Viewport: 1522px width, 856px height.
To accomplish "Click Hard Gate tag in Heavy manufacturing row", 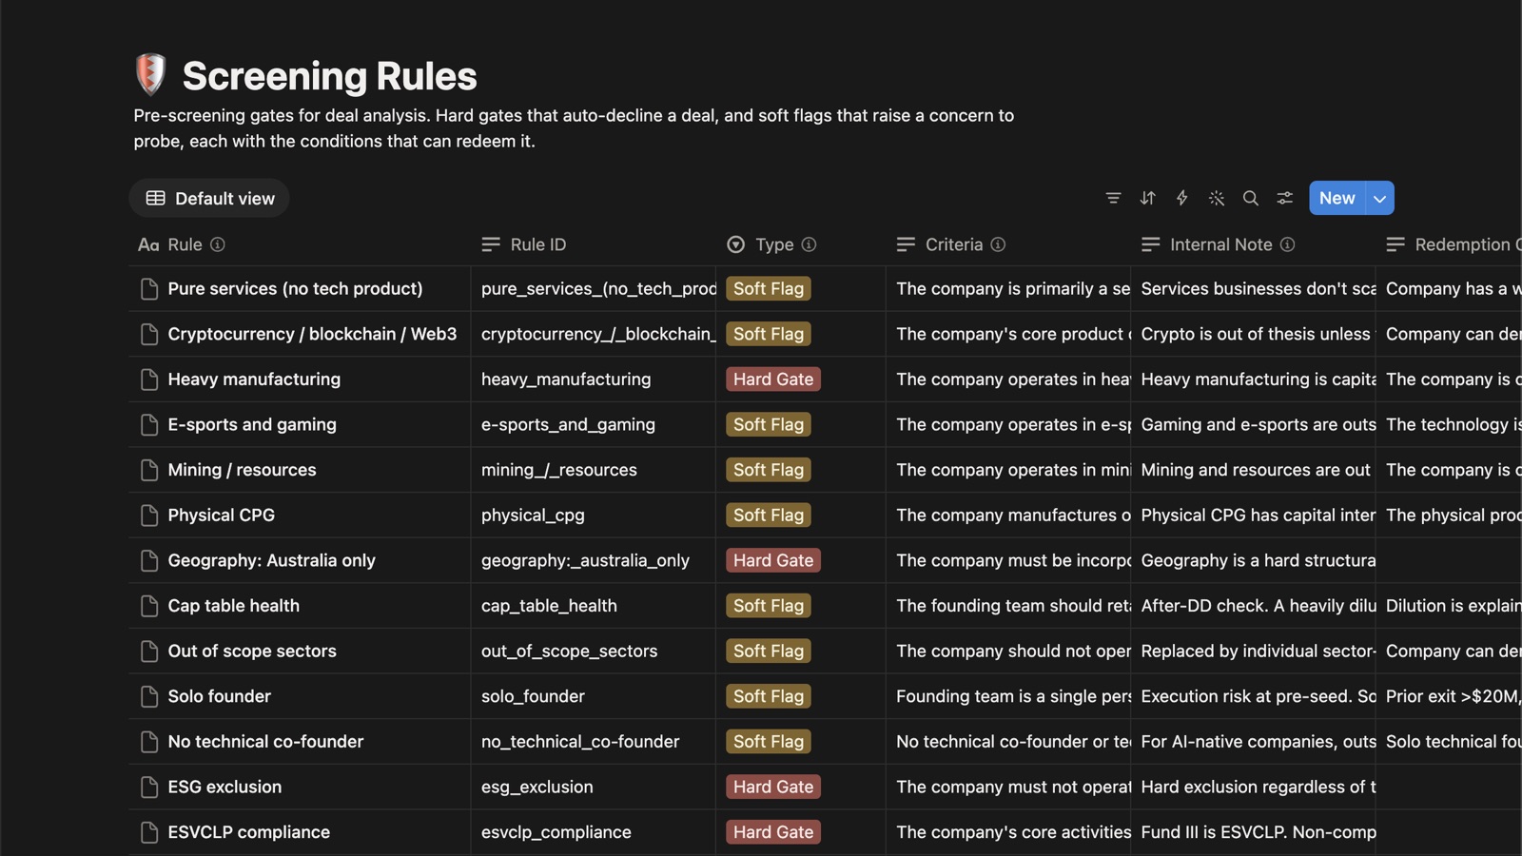I will [x=773, y=379].
